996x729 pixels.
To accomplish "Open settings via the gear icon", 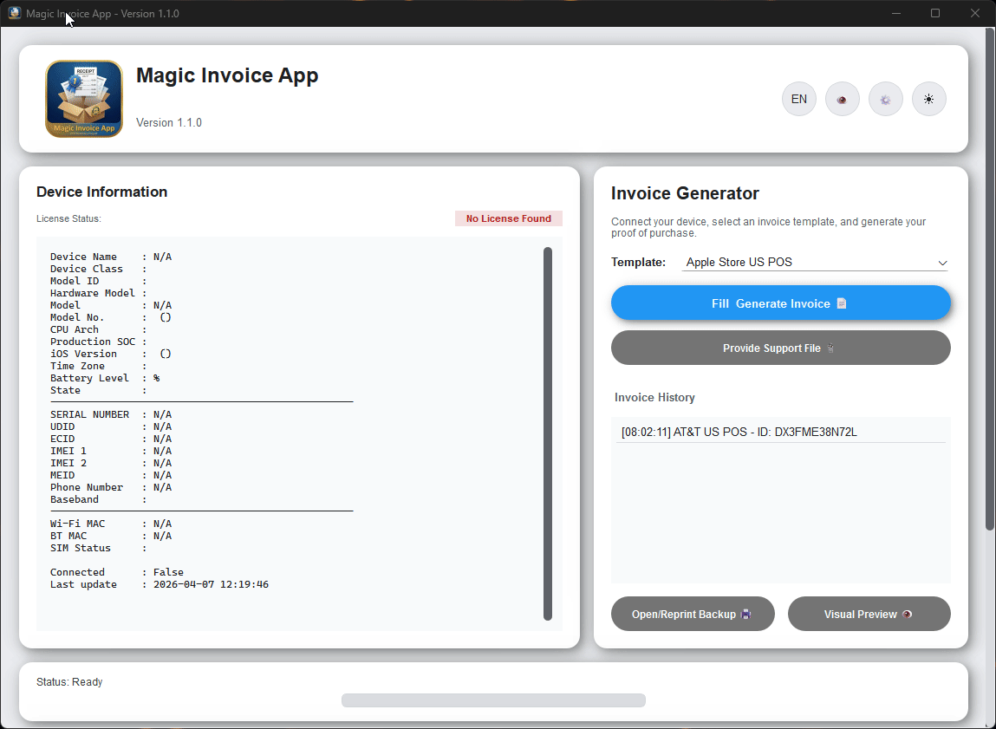I will click(x=885, y=99).
